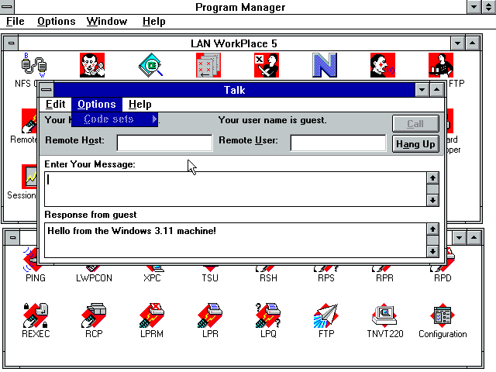Select the Session icon in LAN WorkPlace 5
This screenshot has width=496, height=372.
(29, 177)
